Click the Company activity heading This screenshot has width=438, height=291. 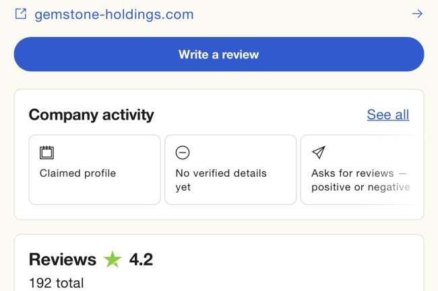click(91, 115)
